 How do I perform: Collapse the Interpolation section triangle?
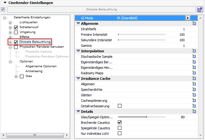pos(78,51)
